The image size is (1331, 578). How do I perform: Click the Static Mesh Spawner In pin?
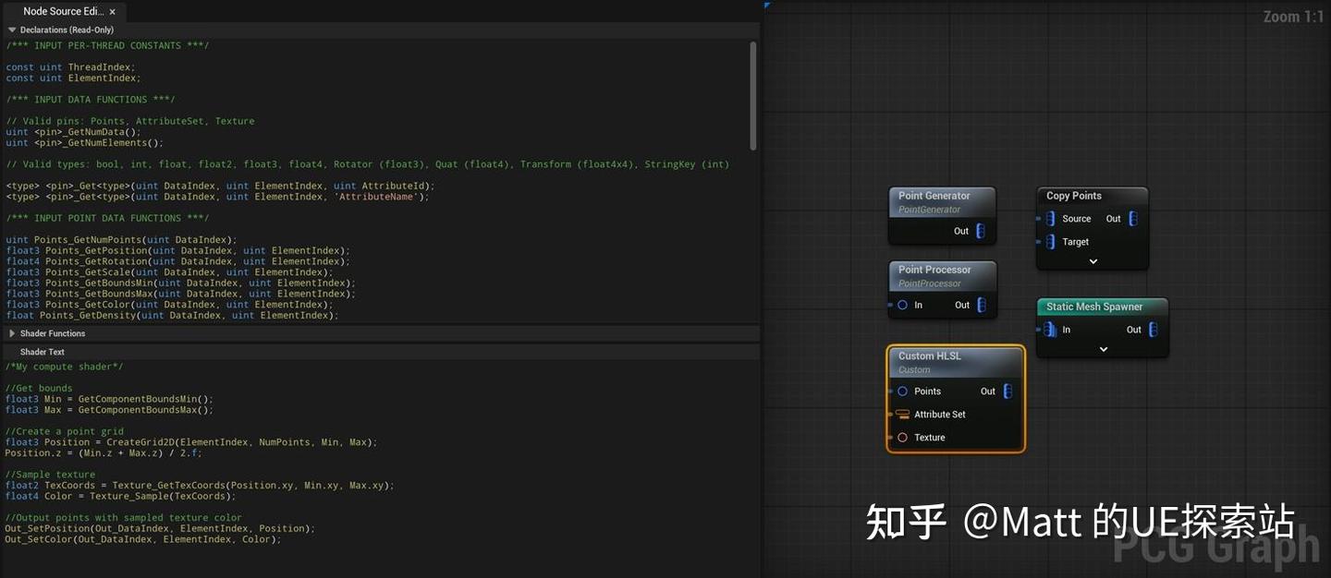pos(1050,330)
